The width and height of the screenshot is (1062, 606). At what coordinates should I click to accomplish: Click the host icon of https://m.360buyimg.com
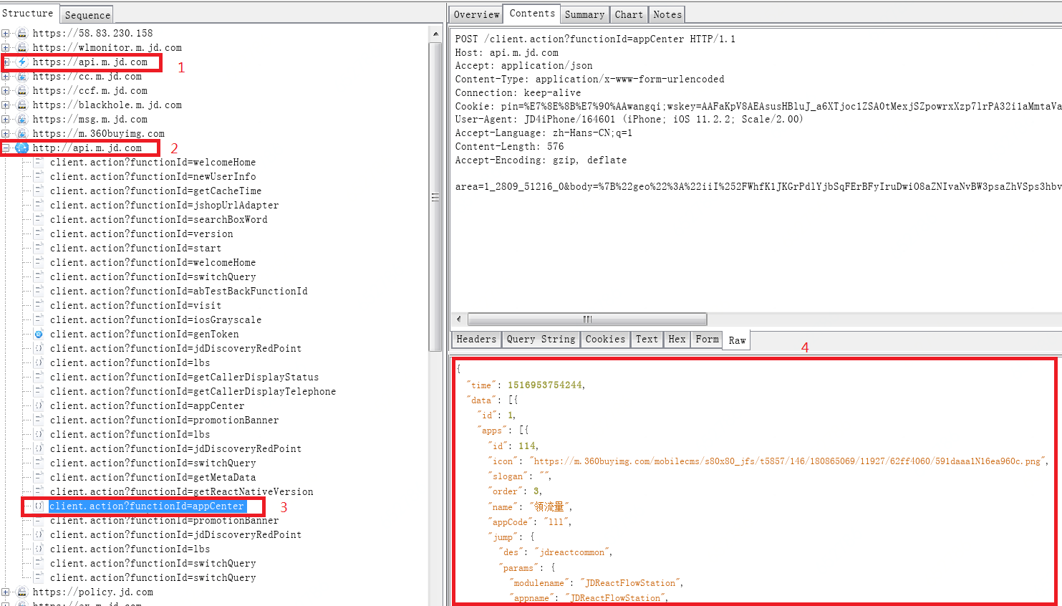[x=22, y=133]
